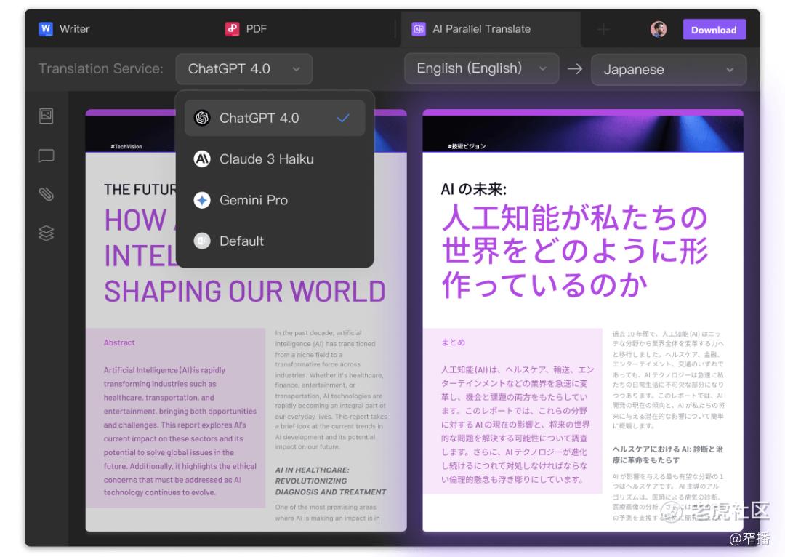Click 'ヘルスケアにおける AI' subheading in translation

coord(667,454)
